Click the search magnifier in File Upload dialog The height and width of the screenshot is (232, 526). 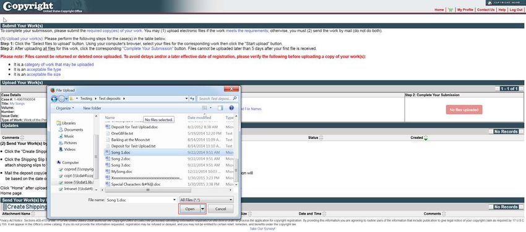click(x=235, y=99)
